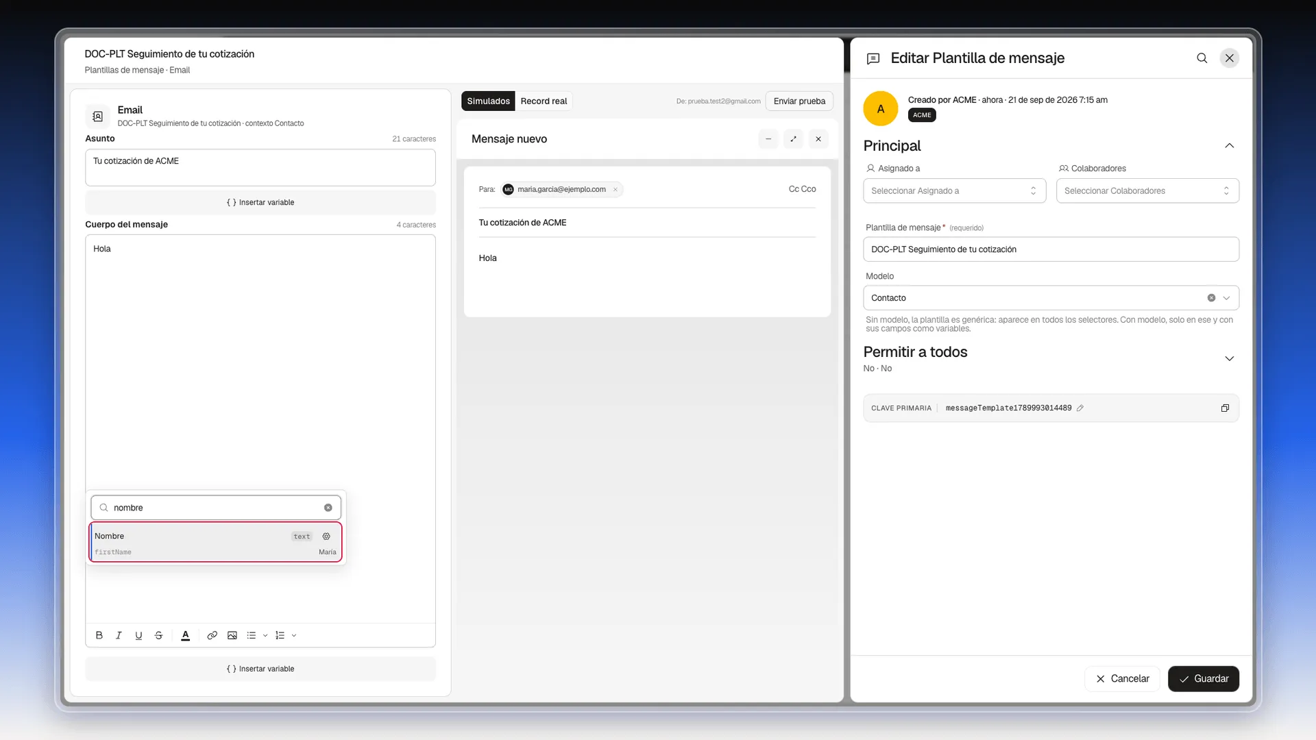Copy the primary key to clipboard
The height and width of the screenshot is (740, 1316).
1225,408
